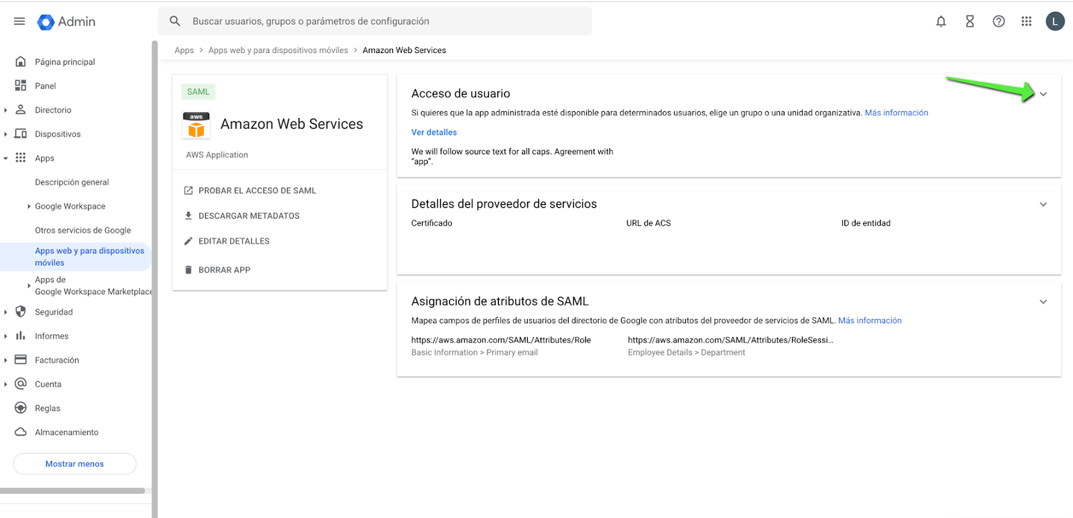1073x518 pixels.
Task: Click the URL de ACS label
Action: [648, 223]
